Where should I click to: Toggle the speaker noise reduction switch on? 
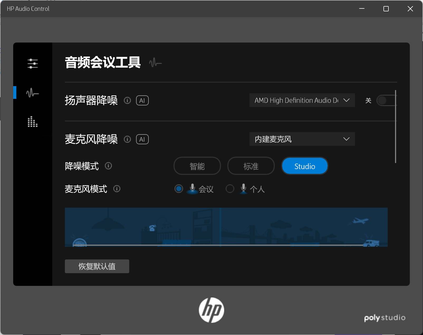[386, 100]
